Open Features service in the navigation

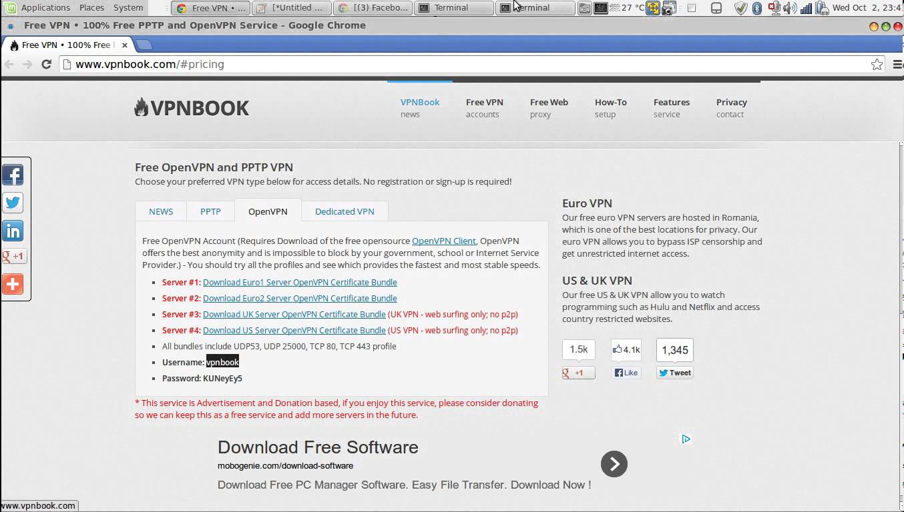(x=672, y=108)
